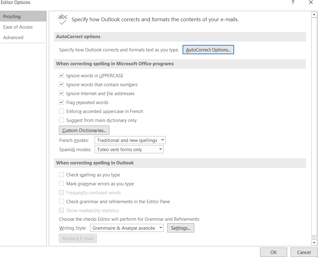Click the scrollbar up arrow
This screenshot has width=318, height=258.
[x=314, y=14]
